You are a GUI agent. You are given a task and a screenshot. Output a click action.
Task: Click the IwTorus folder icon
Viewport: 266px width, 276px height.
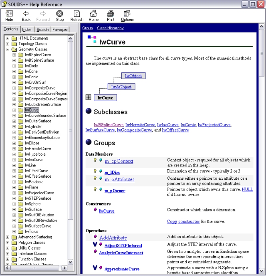point(20,231)
